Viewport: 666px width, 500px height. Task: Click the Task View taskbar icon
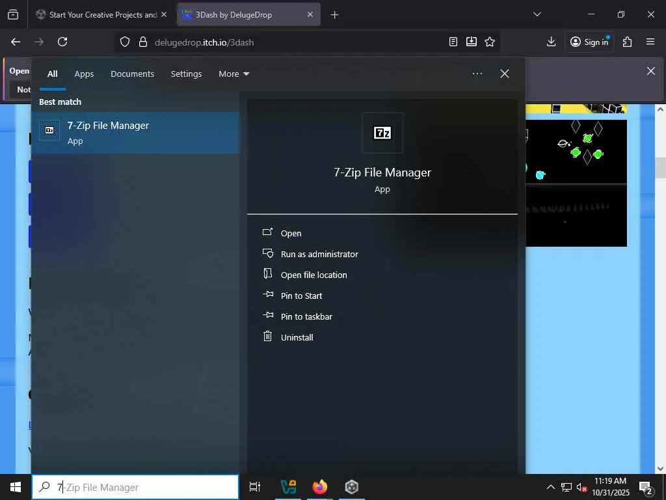coord(255,487)
